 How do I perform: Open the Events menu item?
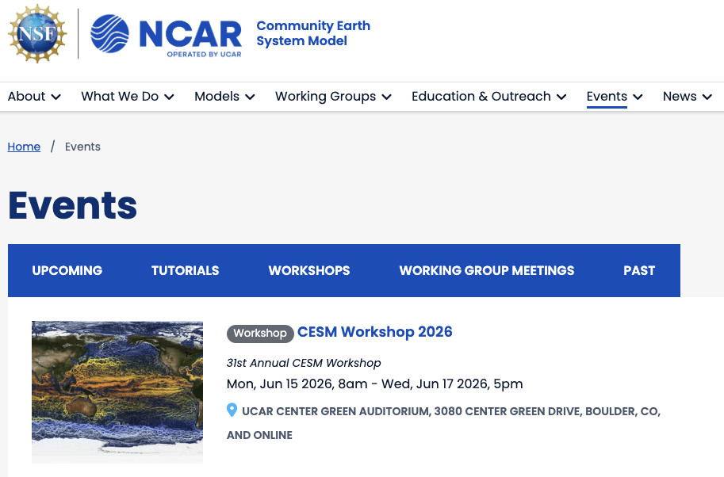point(607,97)
